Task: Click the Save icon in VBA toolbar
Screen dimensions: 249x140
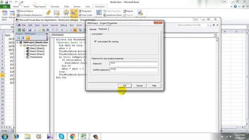Action: click(30, 30)
